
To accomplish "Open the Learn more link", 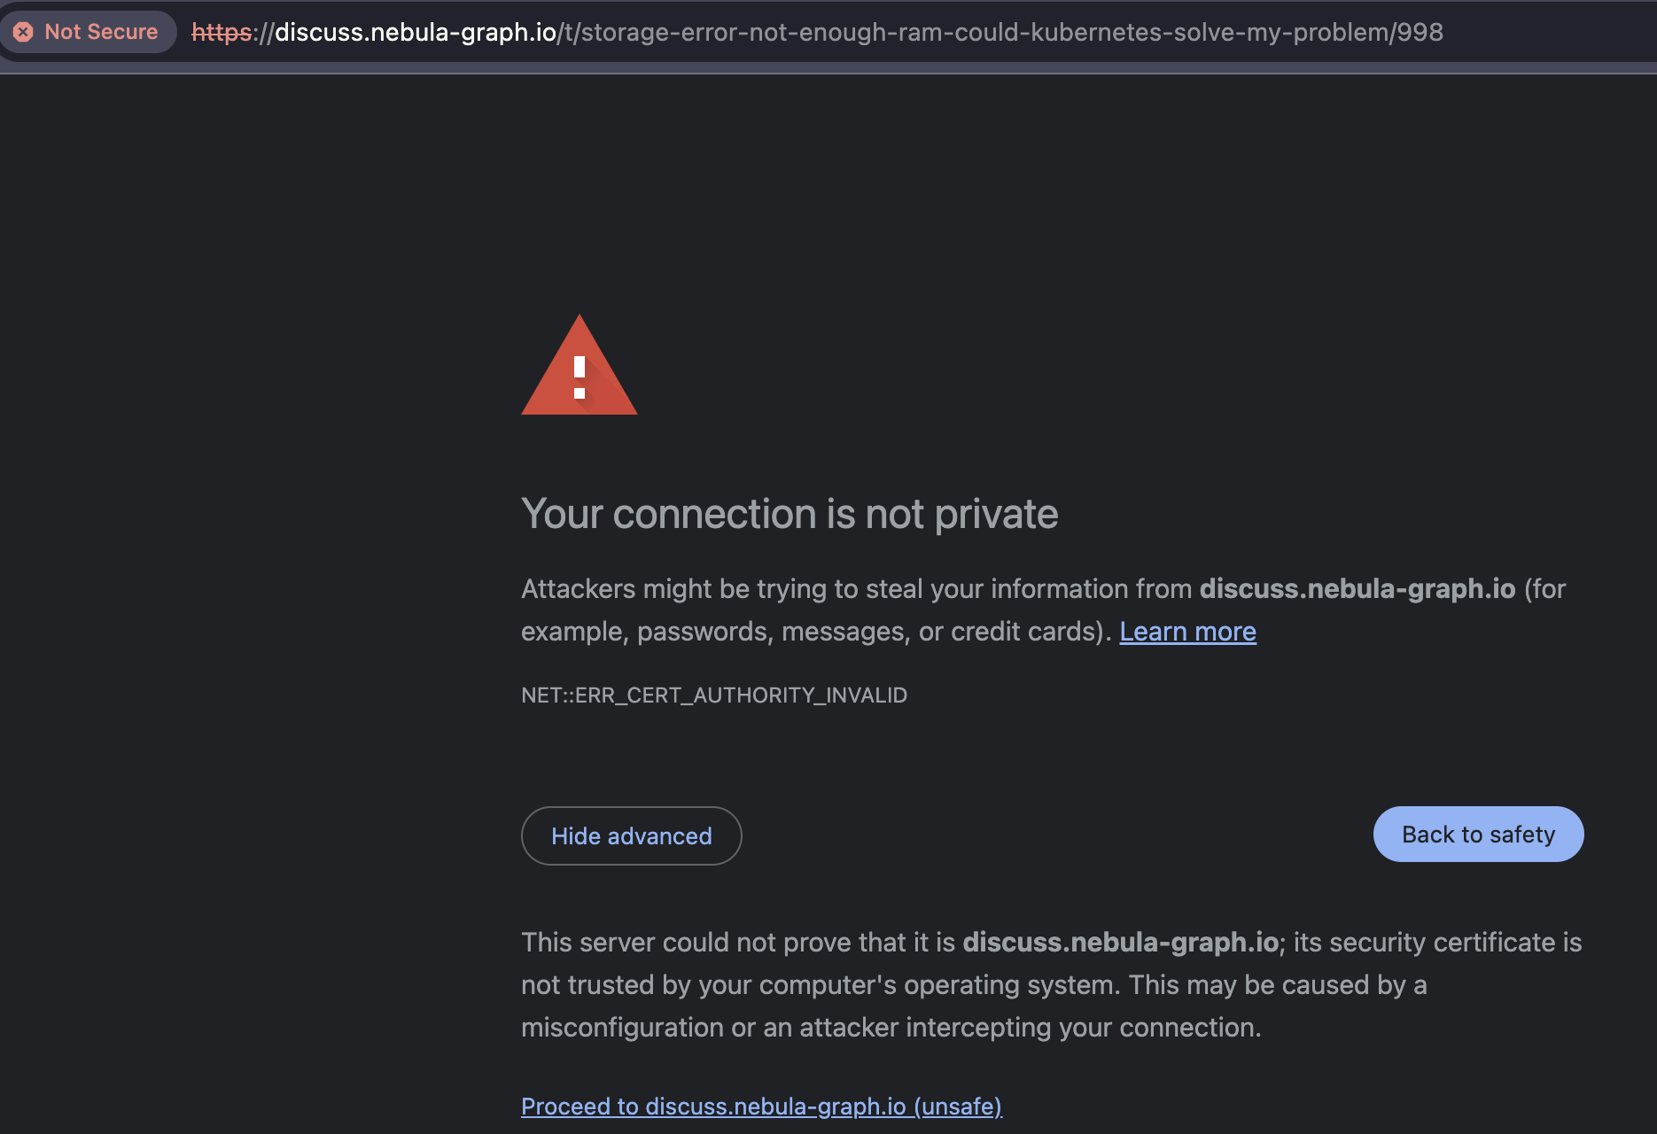I will (1187, 632).
